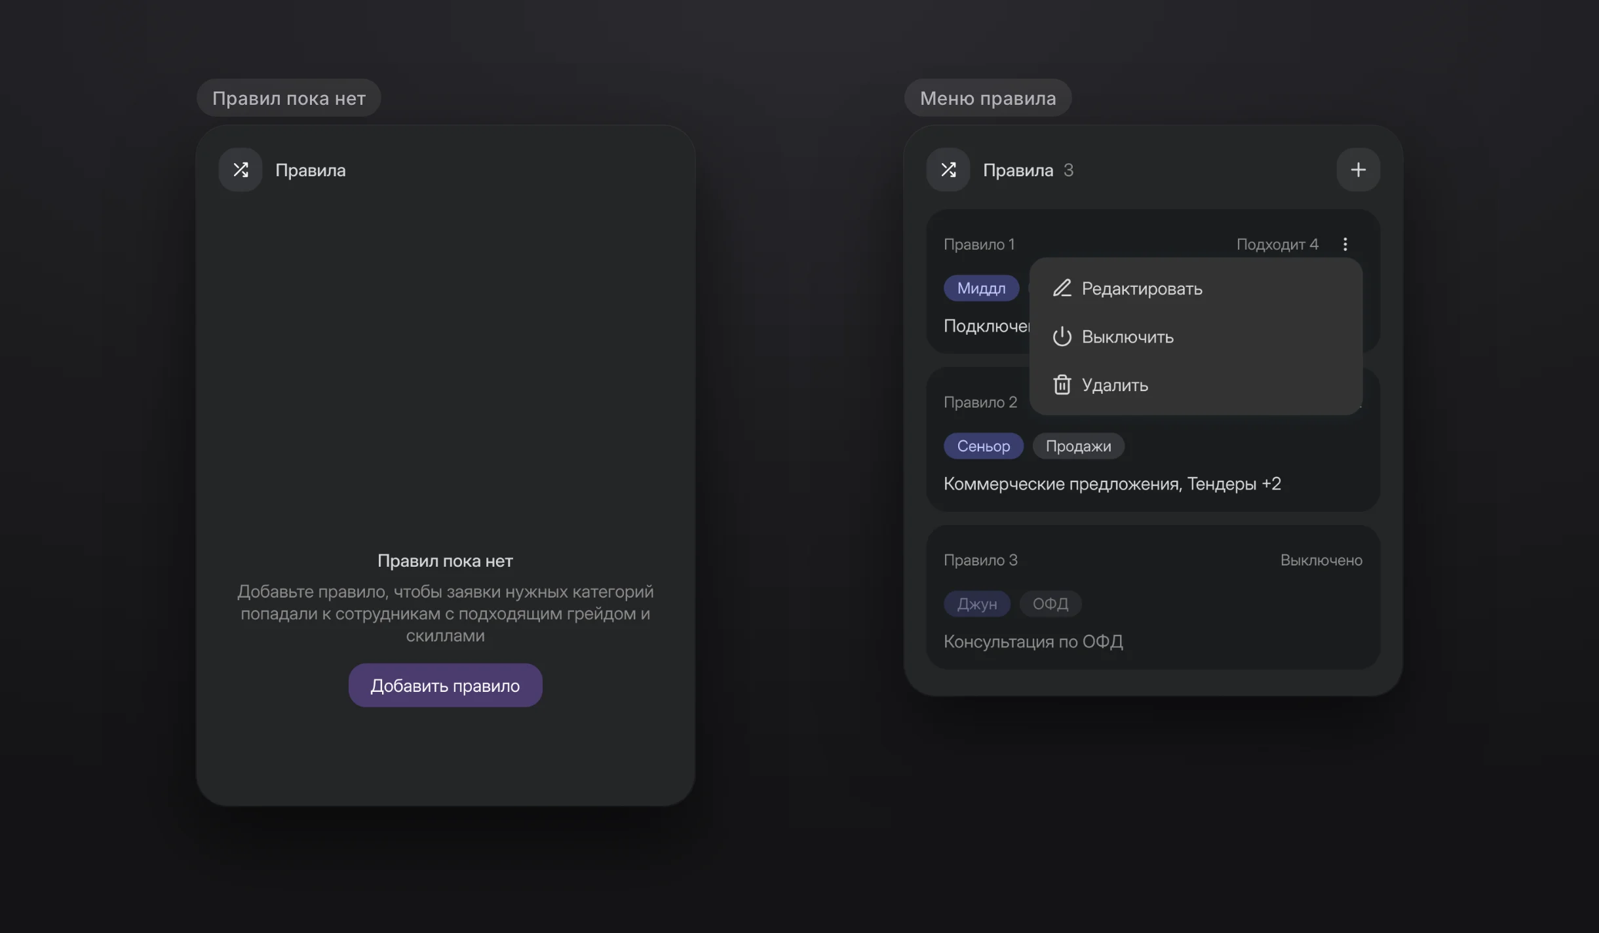Image resolution: width=1599 pixels, height=933 pixels.
Task: Click the pencil icon next to Редактировать
Action: 1062,288
